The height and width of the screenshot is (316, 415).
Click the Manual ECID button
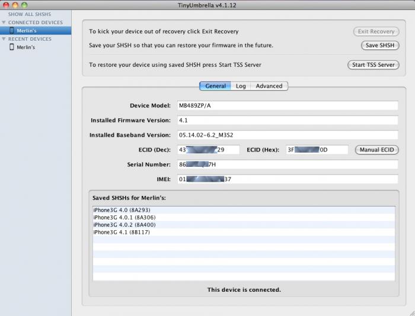pos(376,150)
